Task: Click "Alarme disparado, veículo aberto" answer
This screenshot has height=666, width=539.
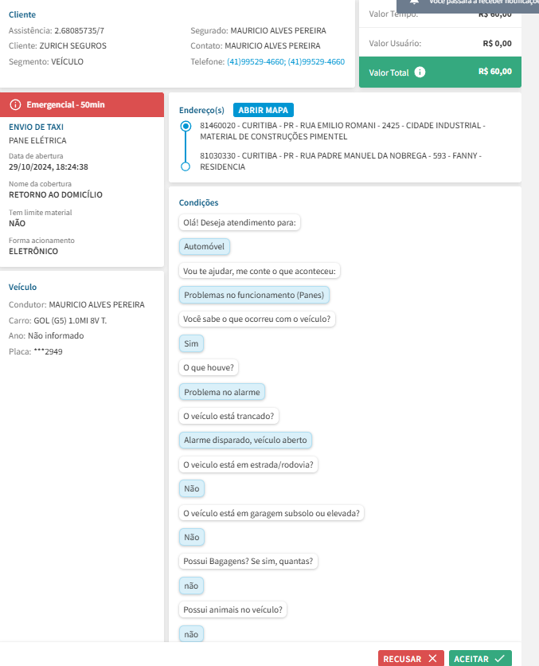Action: (245, 440)
